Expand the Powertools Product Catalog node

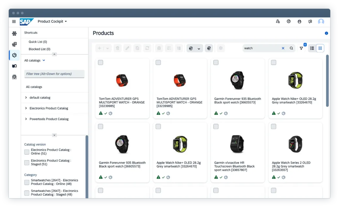(26, 119)
